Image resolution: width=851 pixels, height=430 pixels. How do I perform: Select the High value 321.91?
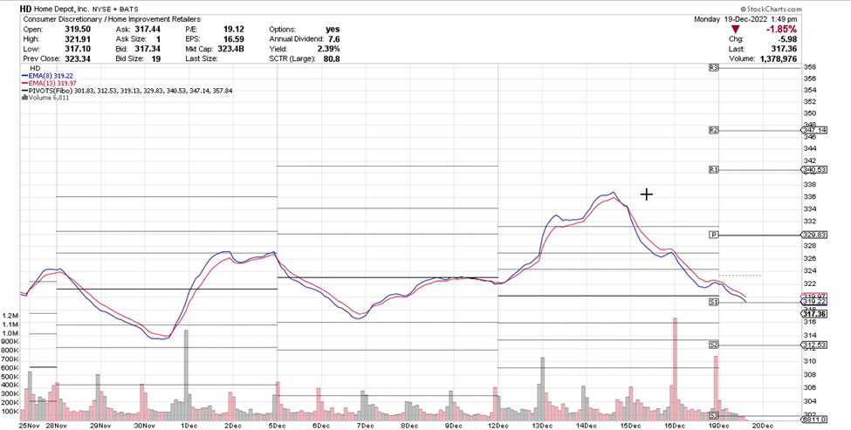[x=79, y=39]
